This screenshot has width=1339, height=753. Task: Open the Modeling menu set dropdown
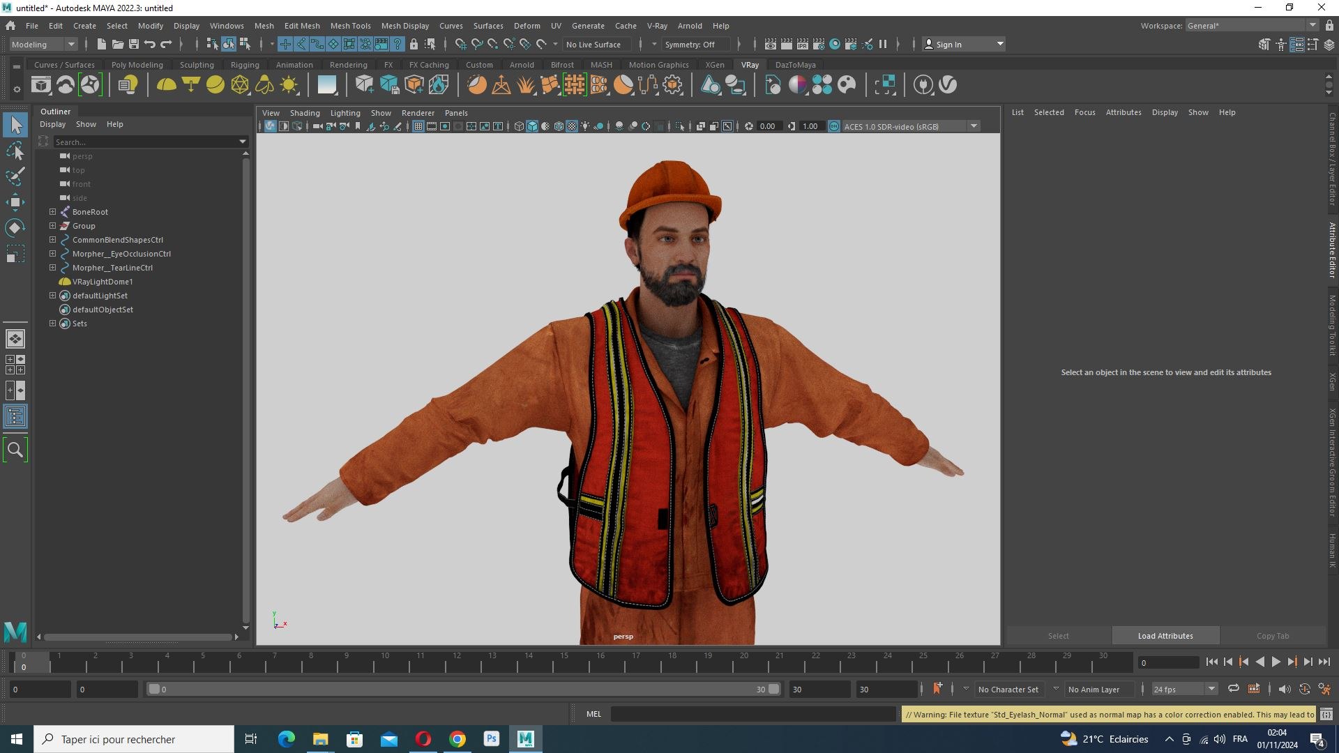pos(43,44)
